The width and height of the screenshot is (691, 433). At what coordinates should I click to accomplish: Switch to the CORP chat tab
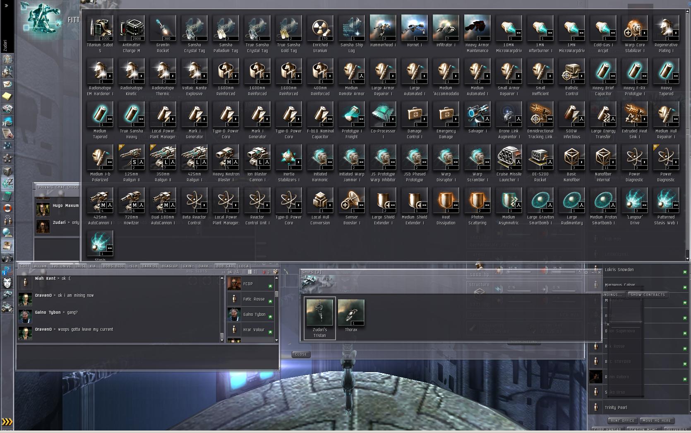(25, 266)
